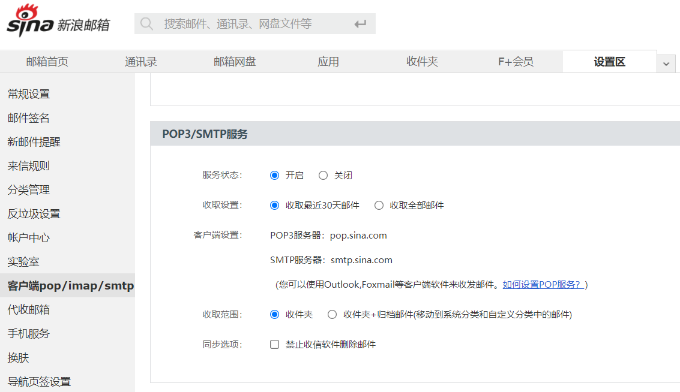The width and height of the screenshot is (680, 392).
Task: Click the 收取设置 label
Action: coord(222,205)
